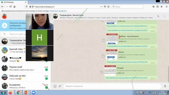Open a new browser tab
The width and height of the screenshot is (169, 95).
click(30, 2)
